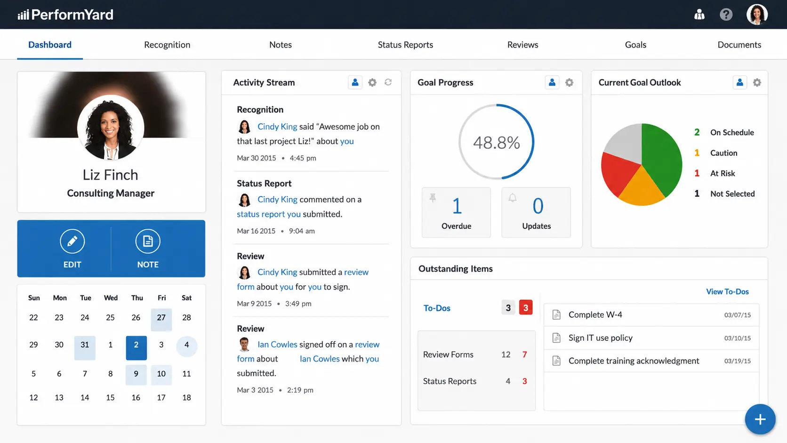The height and width of the screenshot is (443, 787).
Task: Switch to the Status Reports tab
Action: 405,45
